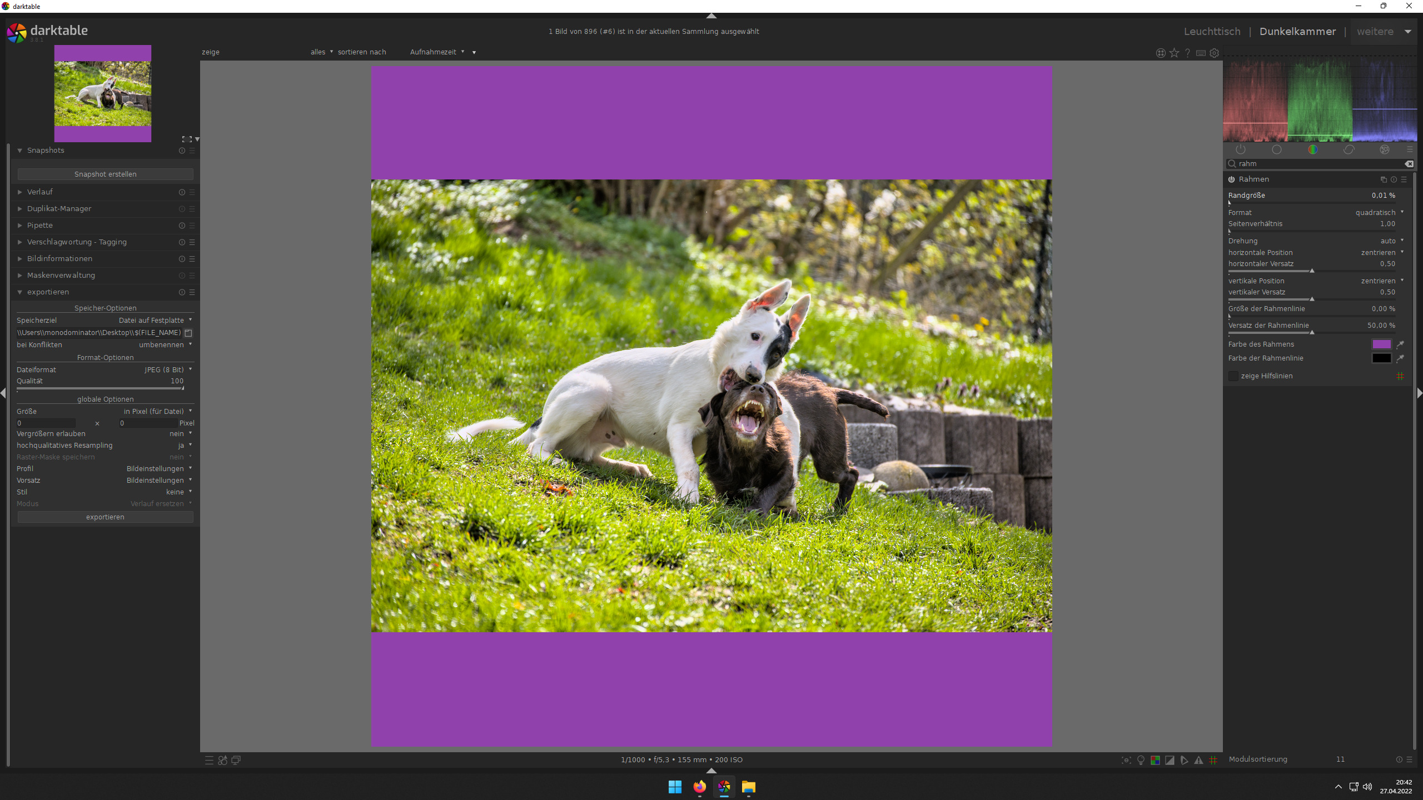Click the Snapshot erstellen button
This screenshot has height=800, width=1423.
(105, 174)
